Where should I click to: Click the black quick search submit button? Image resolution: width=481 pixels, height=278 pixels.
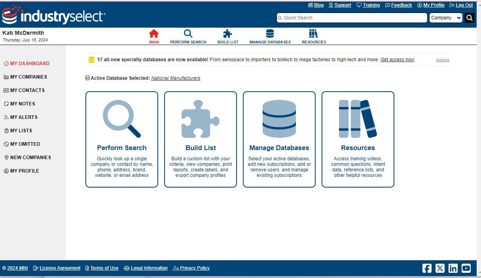[x=470, y=18]
